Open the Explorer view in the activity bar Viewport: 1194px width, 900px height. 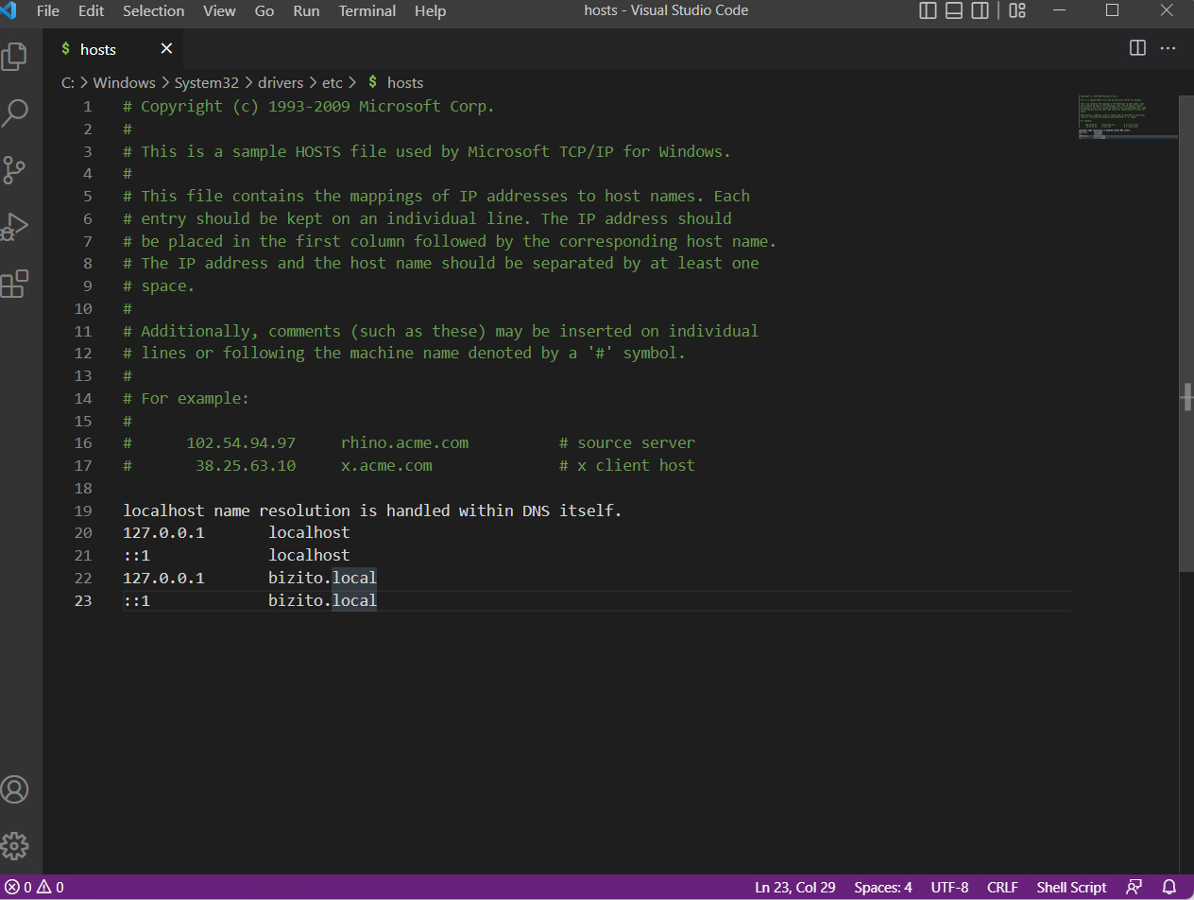pyautogui.click(x=14, y=57)
